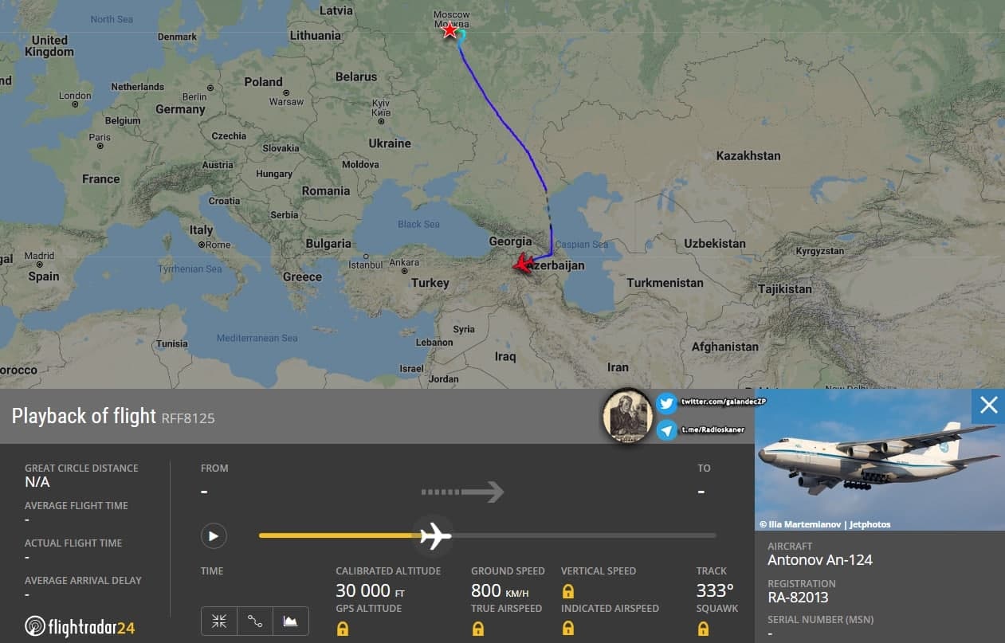
Task: Click the lock under True Airspeed
Action: coord(478,629)
